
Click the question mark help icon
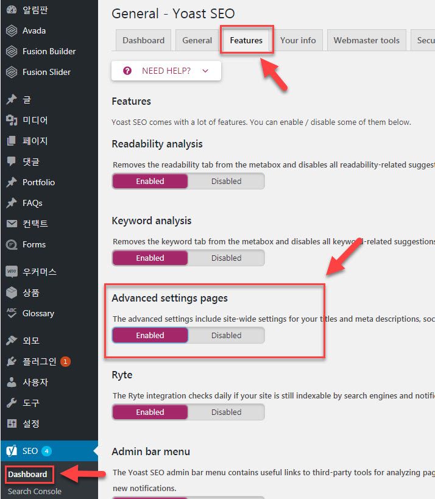(x=127, y=71)
